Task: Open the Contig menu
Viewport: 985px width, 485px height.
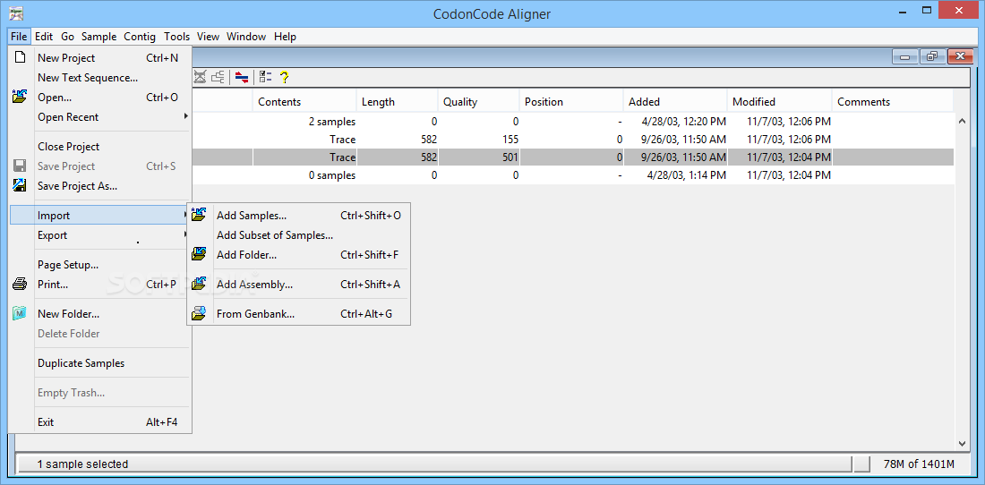Action: pyautogui.click(x=140, y=37)
